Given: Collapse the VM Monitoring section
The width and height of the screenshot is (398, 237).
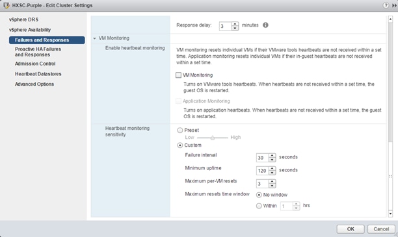Looking at the screenshot, I should tap(94, 38).
